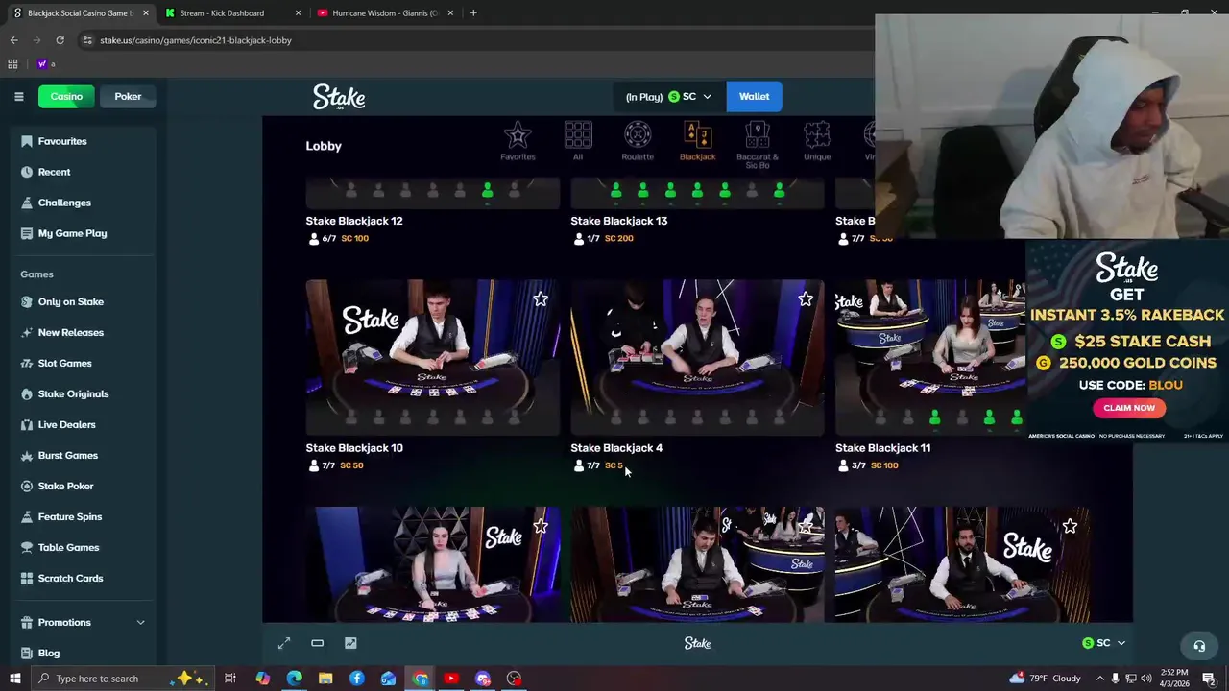This screenshot has width=1229, height=691.
Task: Join Stake Blackjack 10 table thumbnail
Action: [x=432, y=357]
